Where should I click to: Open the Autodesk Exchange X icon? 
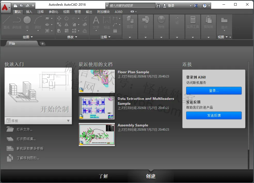(196, 6)
